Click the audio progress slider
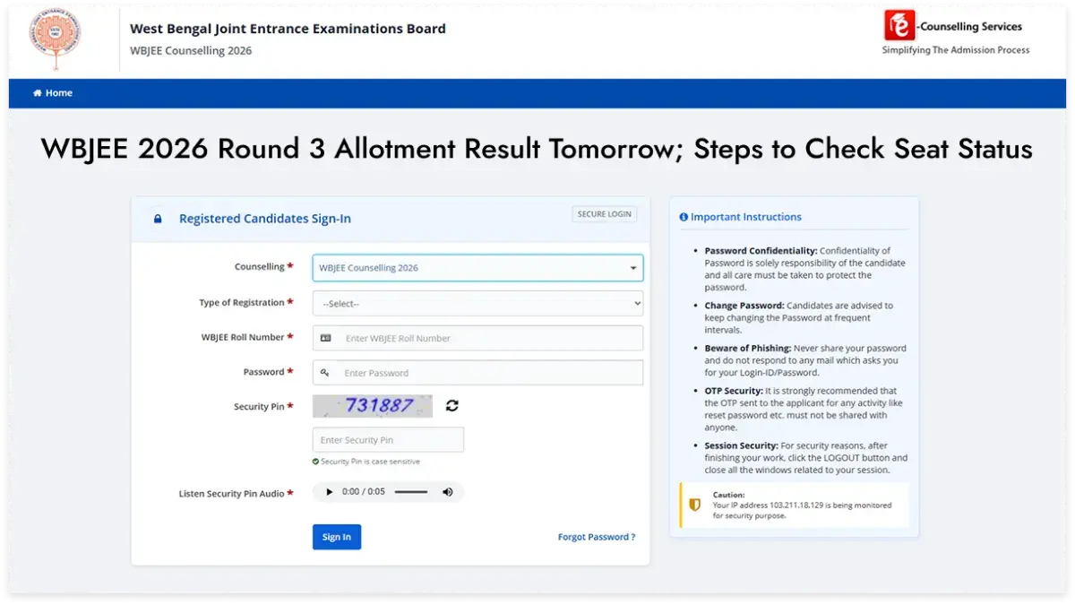Screen dimensions: 1075x605 click(x=411, y=492)
